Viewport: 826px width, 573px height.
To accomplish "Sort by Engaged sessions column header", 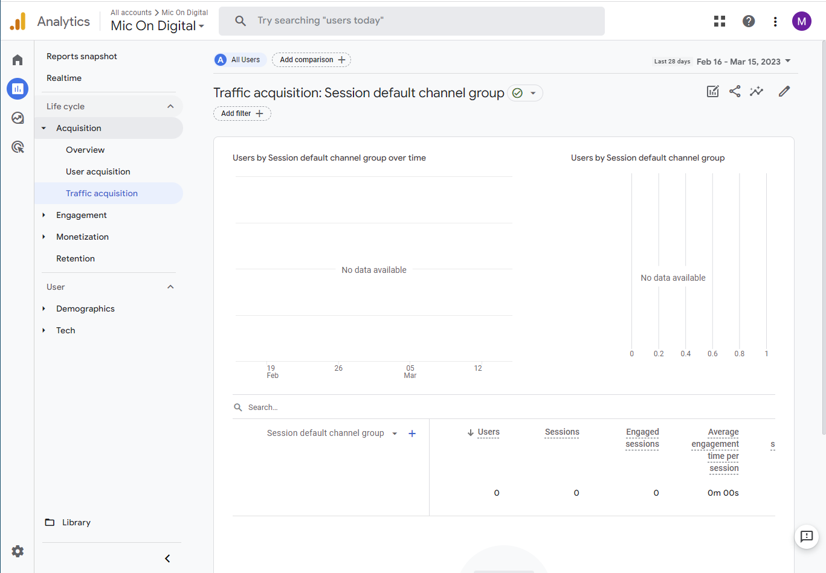I will click(x=642, y=438).
